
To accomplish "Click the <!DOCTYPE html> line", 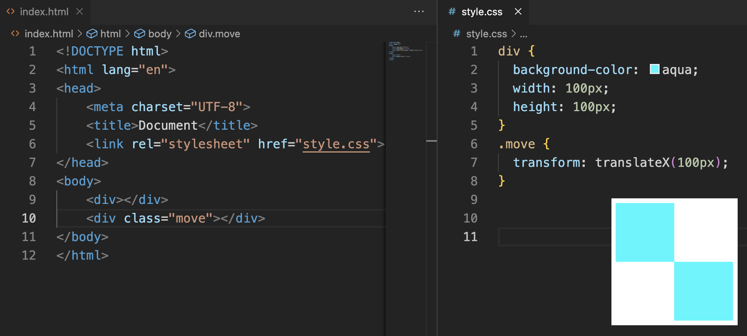I will click(x=112, y=51).
